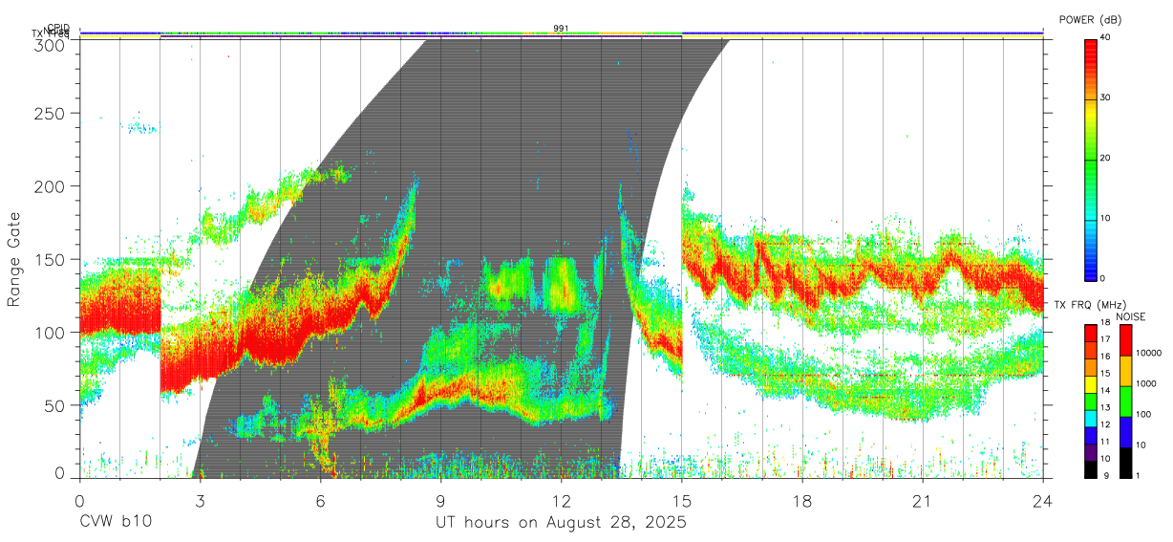Click the noise indicator strip above the plot

coord(562,33)
